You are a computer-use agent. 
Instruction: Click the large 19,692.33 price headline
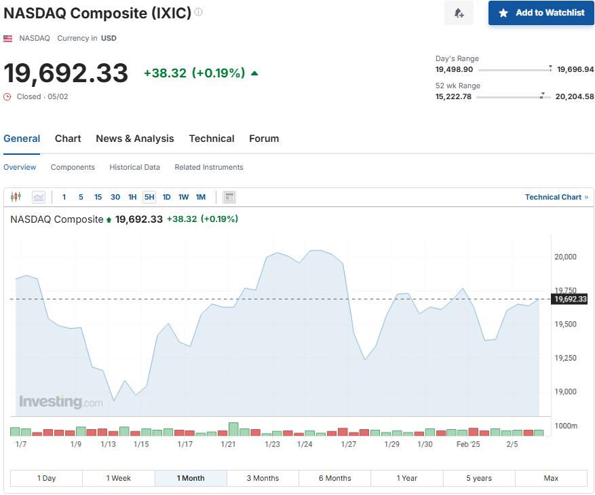pyautogui.click(x=66, y=73)
